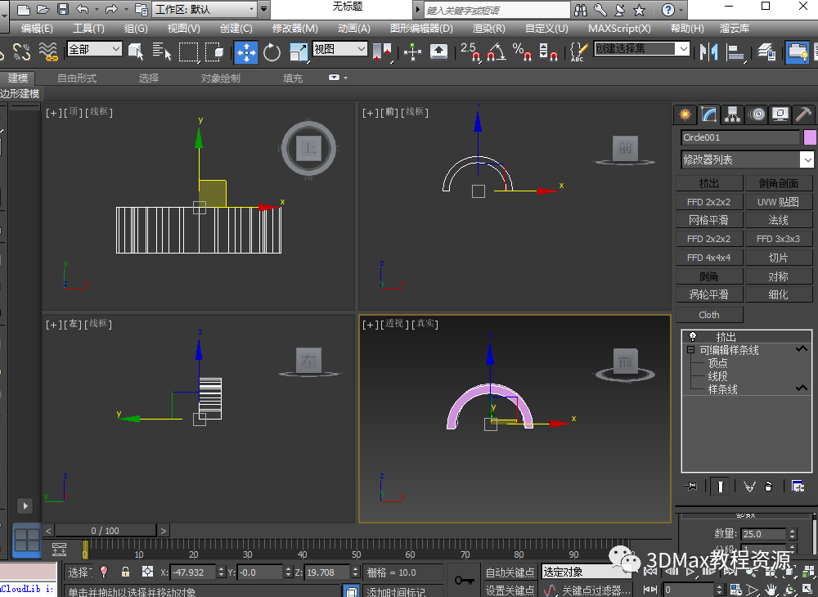
Task: Open the 渲染(R) menu
Action: point(488,28)
